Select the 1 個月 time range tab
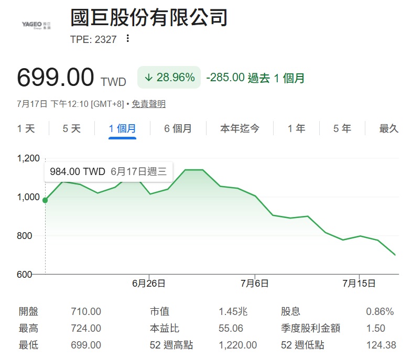 click(123, 129)
